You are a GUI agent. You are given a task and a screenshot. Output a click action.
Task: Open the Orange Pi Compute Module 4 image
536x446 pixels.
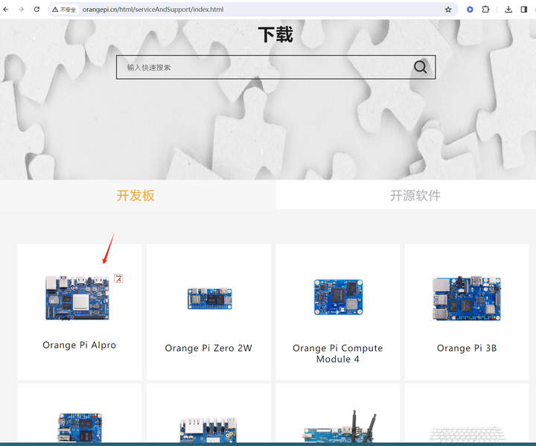tap(338, 297)
